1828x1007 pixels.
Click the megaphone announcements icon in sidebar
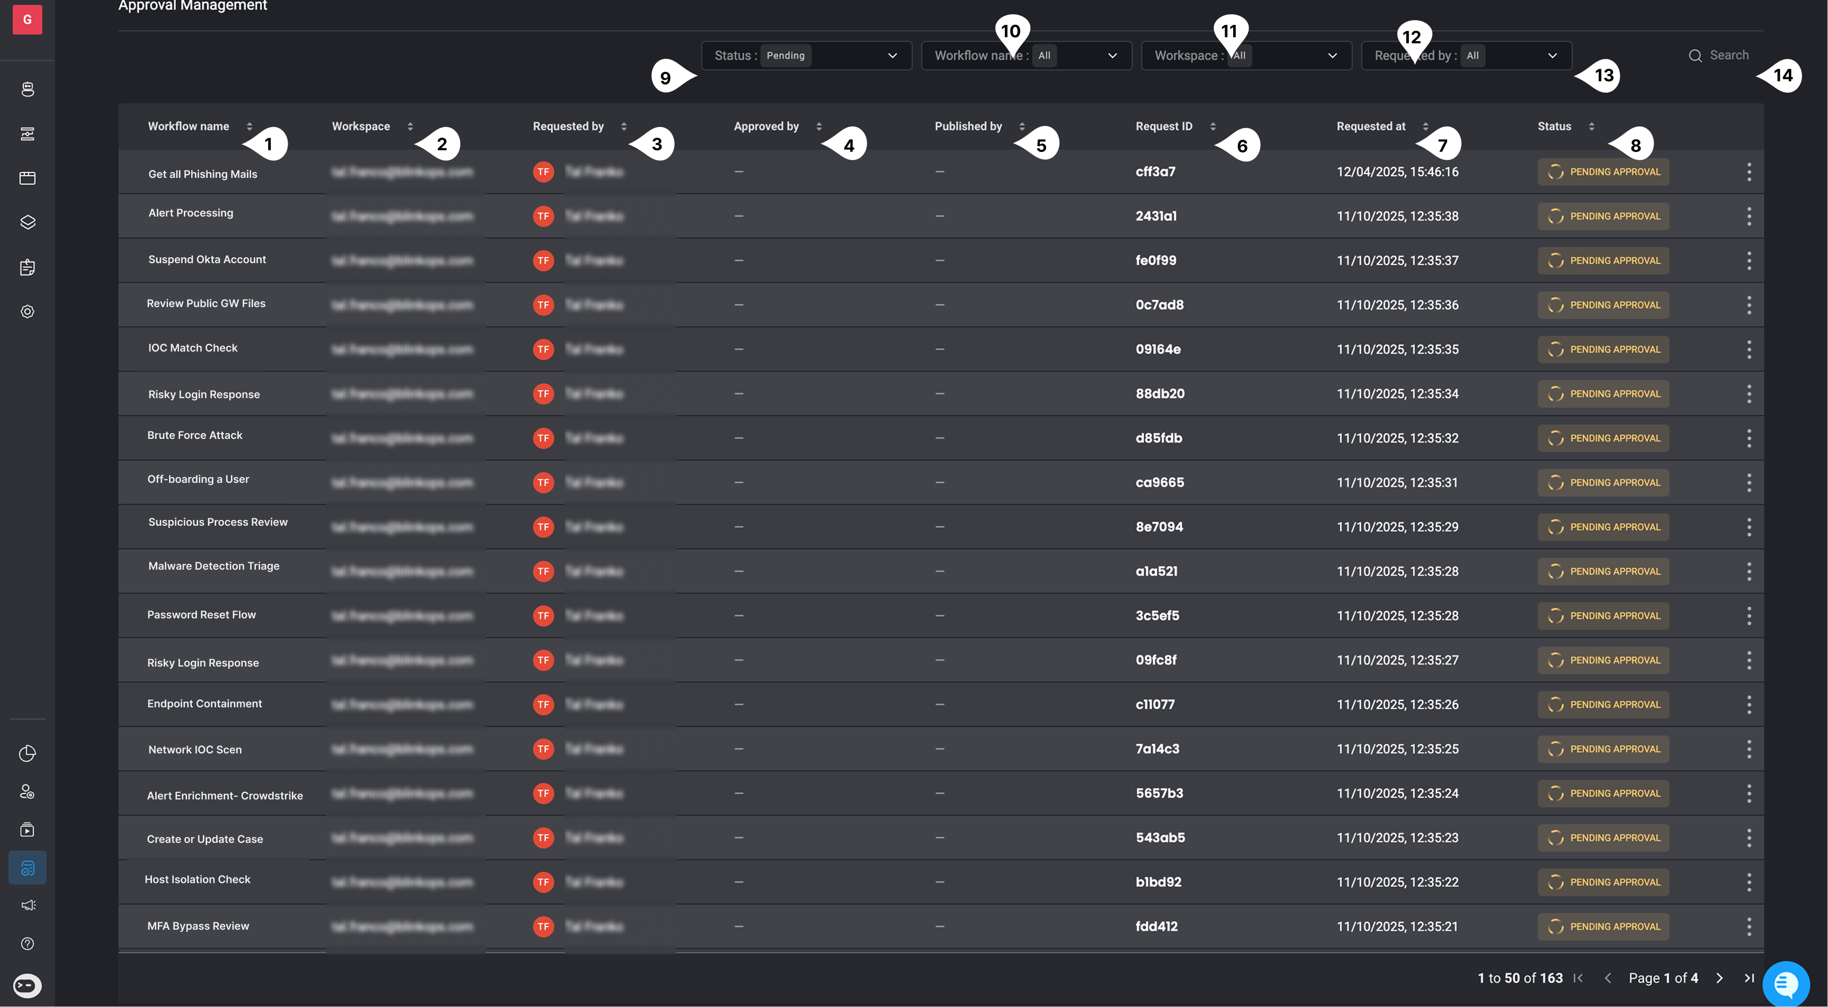click(x=27, y=905)
